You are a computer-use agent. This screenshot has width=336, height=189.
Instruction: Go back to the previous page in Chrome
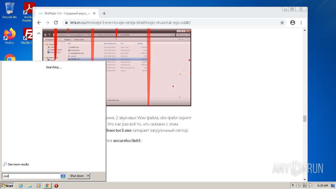[x=39, y=23]
